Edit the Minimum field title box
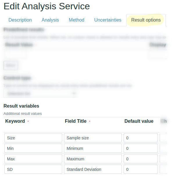Screen dimensions: 180x179 click(x=93, y=148)
